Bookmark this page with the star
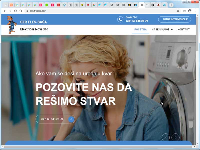The width and height of the screenshot is (200, 150). 178,11
